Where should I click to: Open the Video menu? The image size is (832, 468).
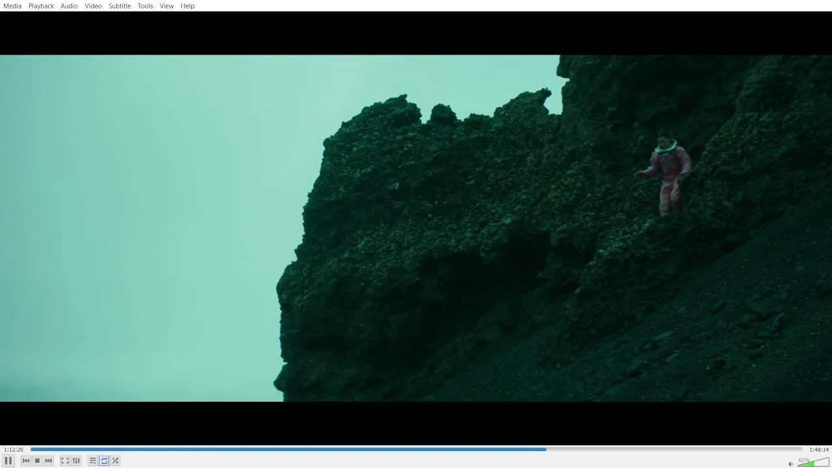pos(93,6)
